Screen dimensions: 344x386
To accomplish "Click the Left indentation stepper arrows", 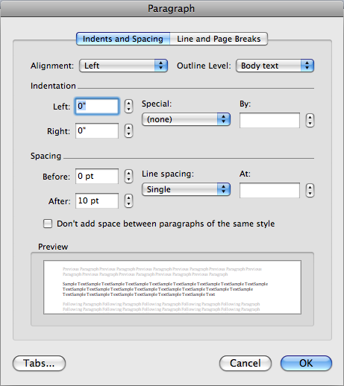I will pos(128,107).
